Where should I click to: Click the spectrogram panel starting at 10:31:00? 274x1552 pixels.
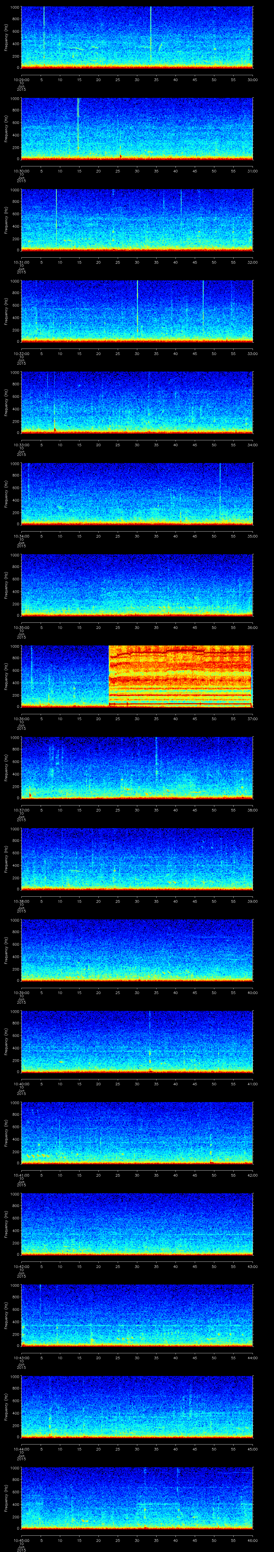click(137, 220)
